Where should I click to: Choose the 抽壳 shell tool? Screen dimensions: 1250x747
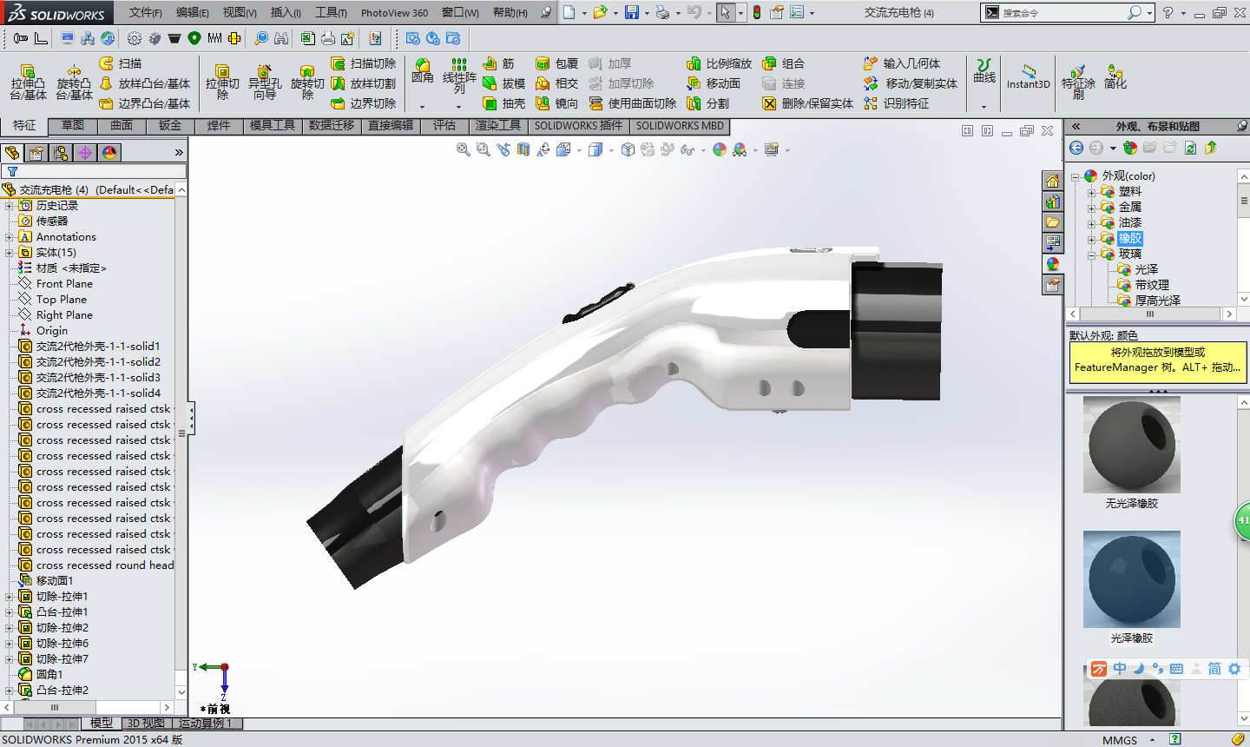click(x=503, y=103)
